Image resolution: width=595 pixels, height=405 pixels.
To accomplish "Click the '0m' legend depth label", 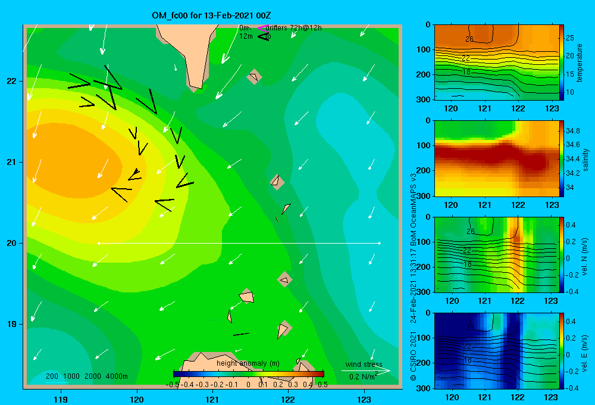I will tap(245, 28).
